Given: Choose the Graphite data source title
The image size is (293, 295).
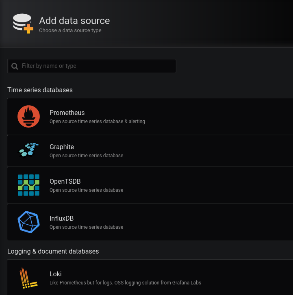Looking at the screenshot, I should 62,147.
